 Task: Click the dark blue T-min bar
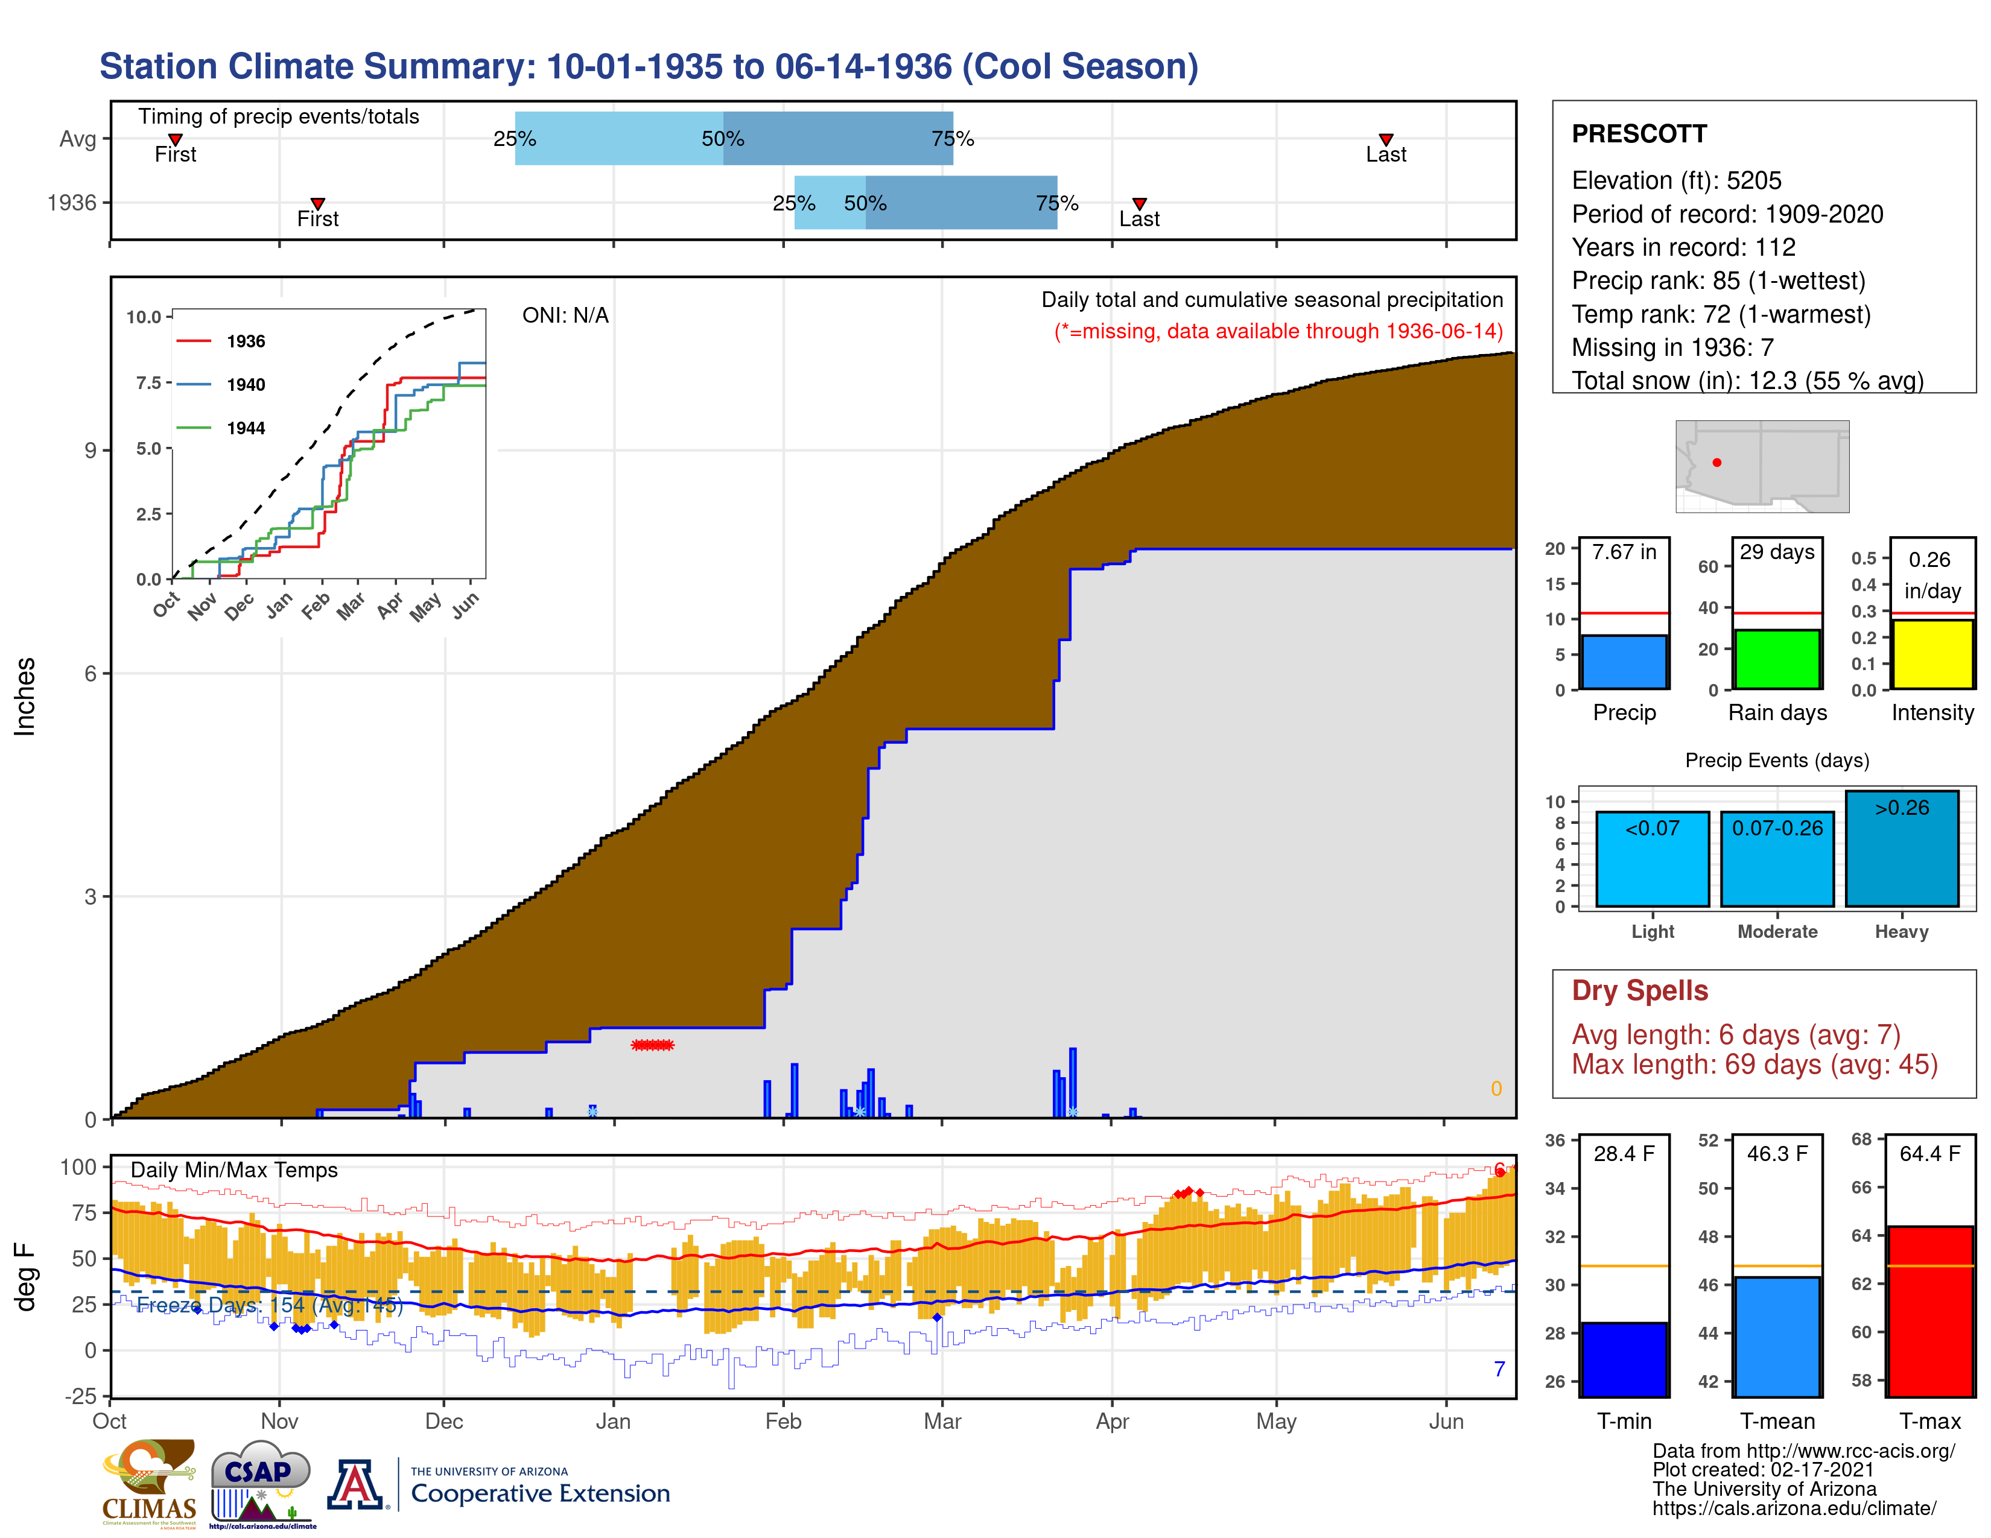[x=1624, y=1359]
